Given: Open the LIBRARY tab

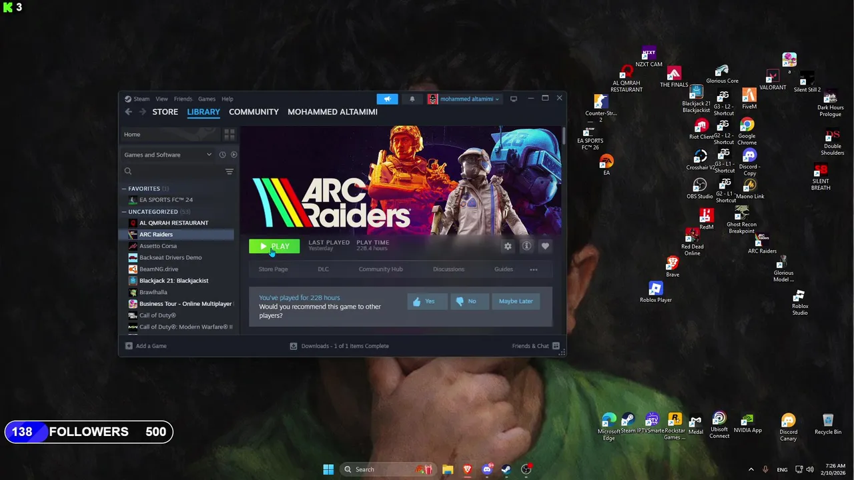Looking at the screenshot, I should pos(203,112).
